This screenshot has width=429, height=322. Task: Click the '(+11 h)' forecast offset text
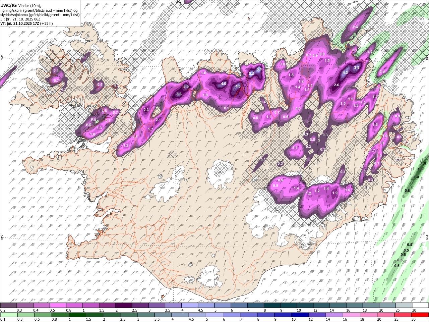click(x=46, y=23)
